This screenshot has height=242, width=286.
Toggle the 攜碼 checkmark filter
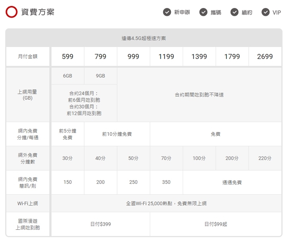[203, 12]
